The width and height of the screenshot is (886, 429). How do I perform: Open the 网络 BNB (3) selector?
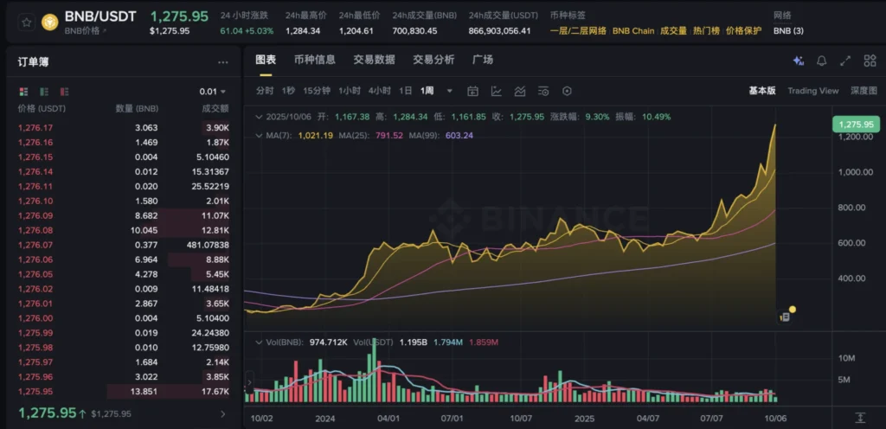788,30
